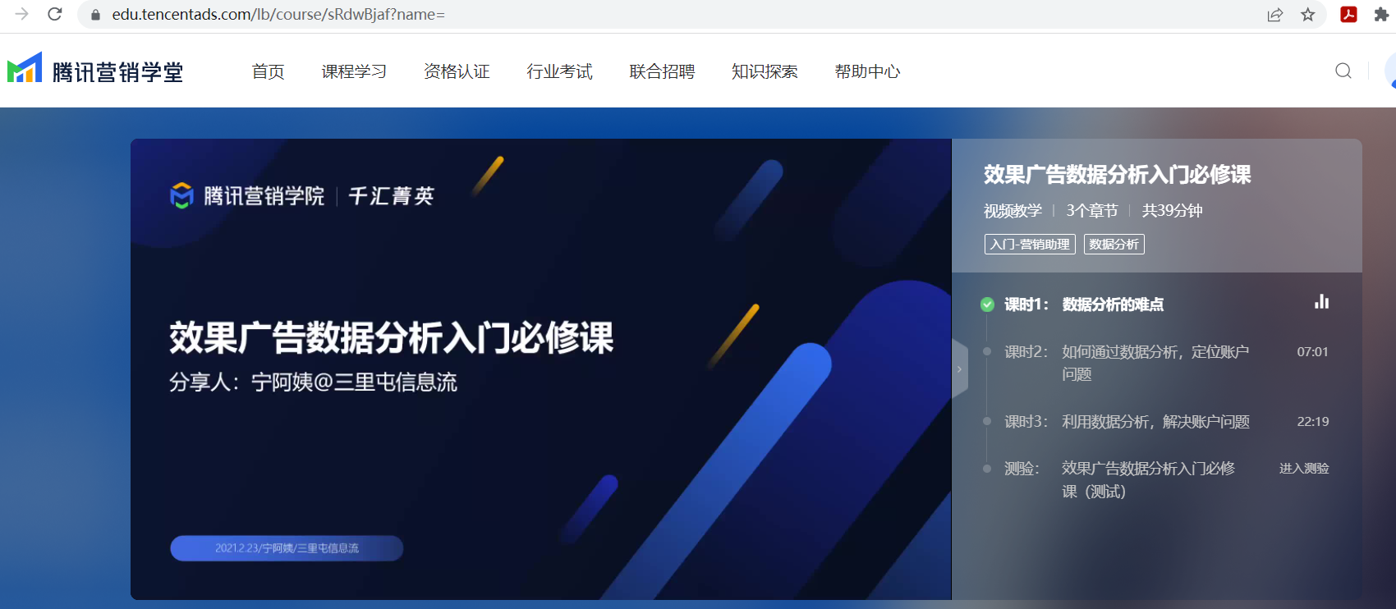Click the 07:01 duration text
This screenshot has width=1396, height=609.
tap(1312, 351)
